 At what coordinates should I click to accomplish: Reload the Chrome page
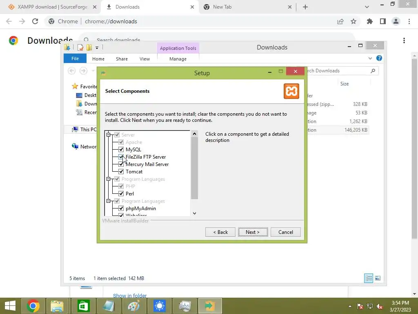35,21
